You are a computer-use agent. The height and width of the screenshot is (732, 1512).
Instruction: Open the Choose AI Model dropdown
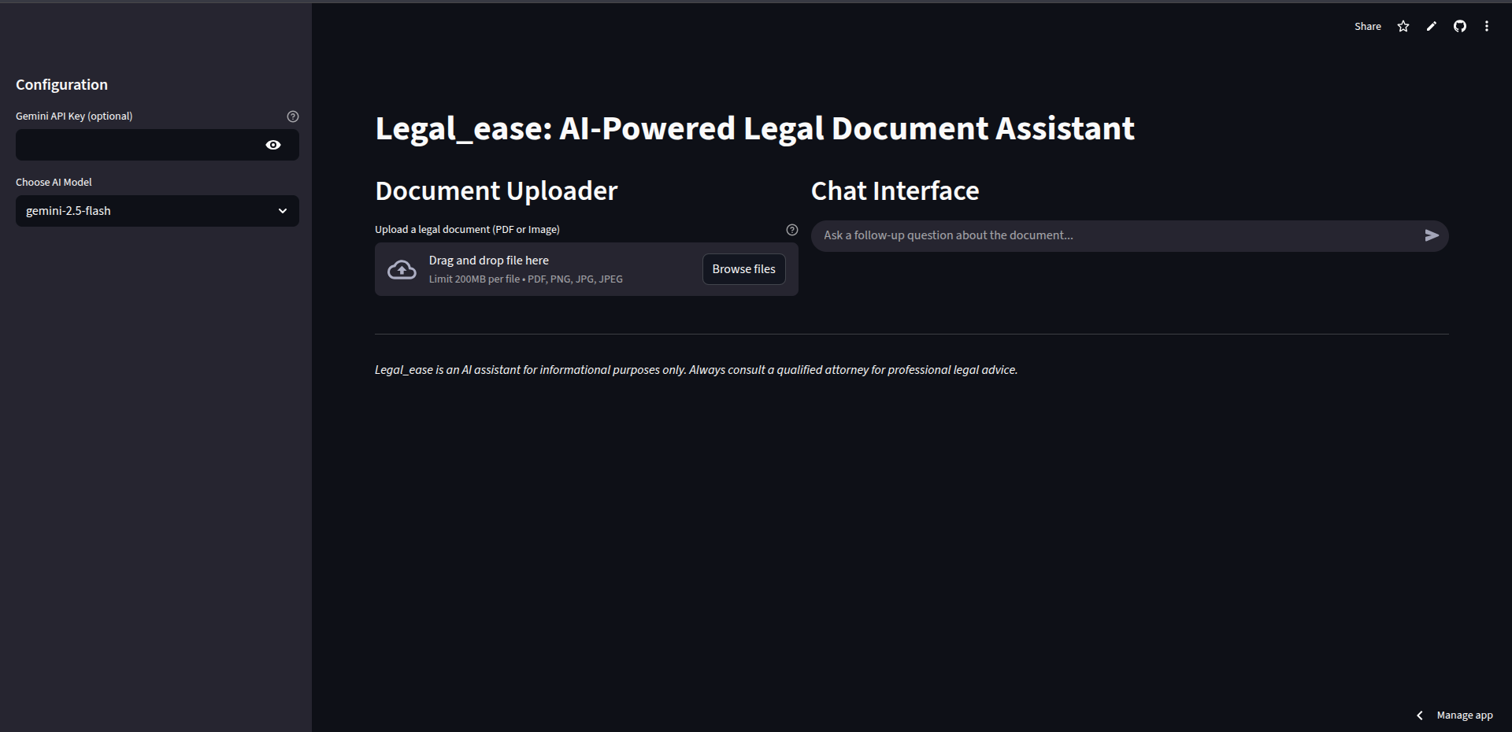[x=157, y=210]
